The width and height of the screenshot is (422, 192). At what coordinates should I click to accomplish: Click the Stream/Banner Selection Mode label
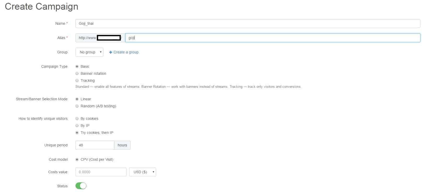coord(42,99)
